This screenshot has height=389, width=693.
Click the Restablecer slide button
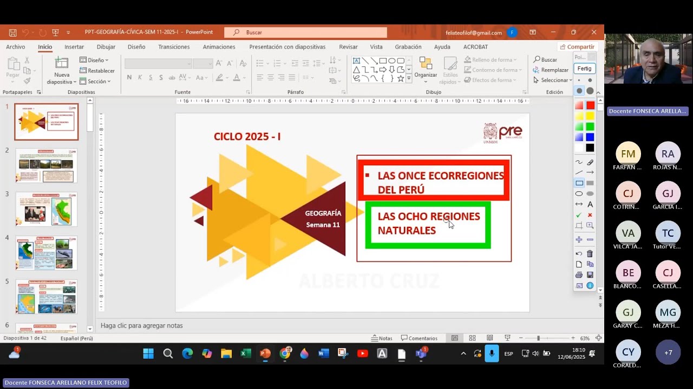97,71
